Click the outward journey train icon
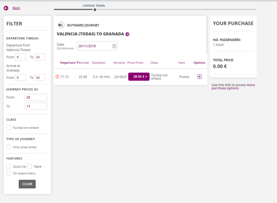This screenshot has width=277, height=203. tap(61, 25)
